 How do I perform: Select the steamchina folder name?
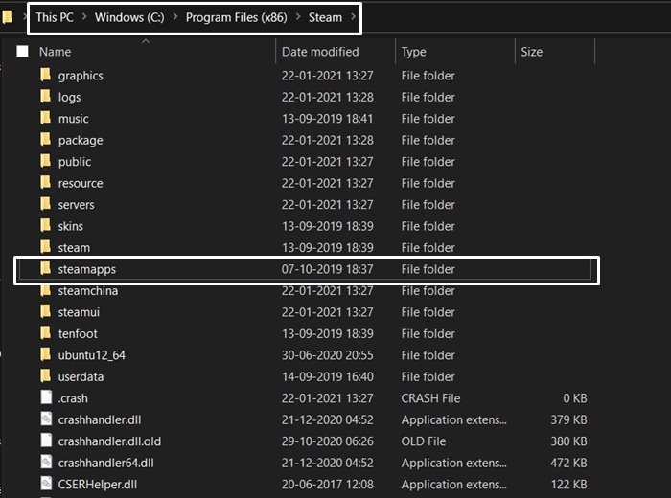coord(88,291)
